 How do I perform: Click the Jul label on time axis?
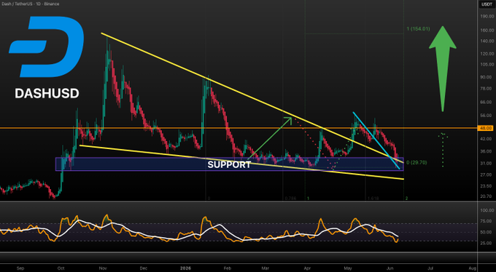(430, 268)
